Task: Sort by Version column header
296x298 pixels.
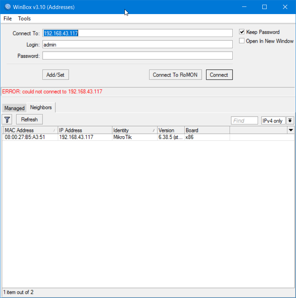Action: coord(171,130)
